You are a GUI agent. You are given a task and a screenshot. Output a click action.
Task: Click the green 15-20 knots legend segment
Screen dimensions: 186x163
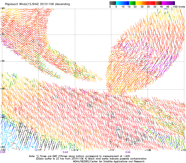click(132, 3)
